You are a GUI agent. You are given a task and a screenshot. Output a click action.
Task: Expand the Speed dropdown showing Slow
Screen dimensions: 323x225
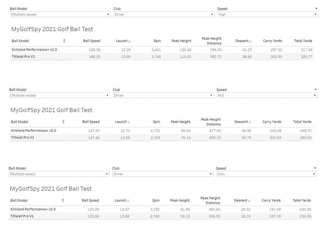click(266, 174)
